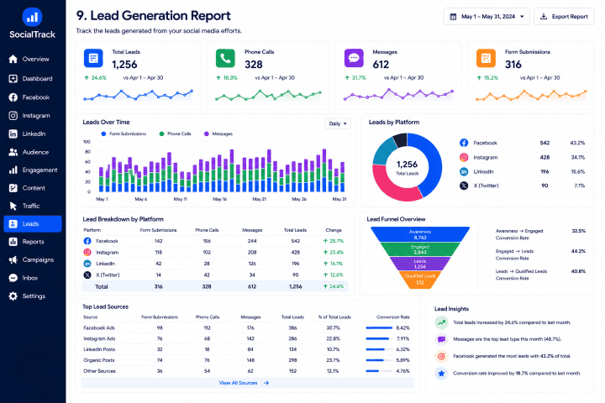Open the date range dropdown

coord(487,17)
